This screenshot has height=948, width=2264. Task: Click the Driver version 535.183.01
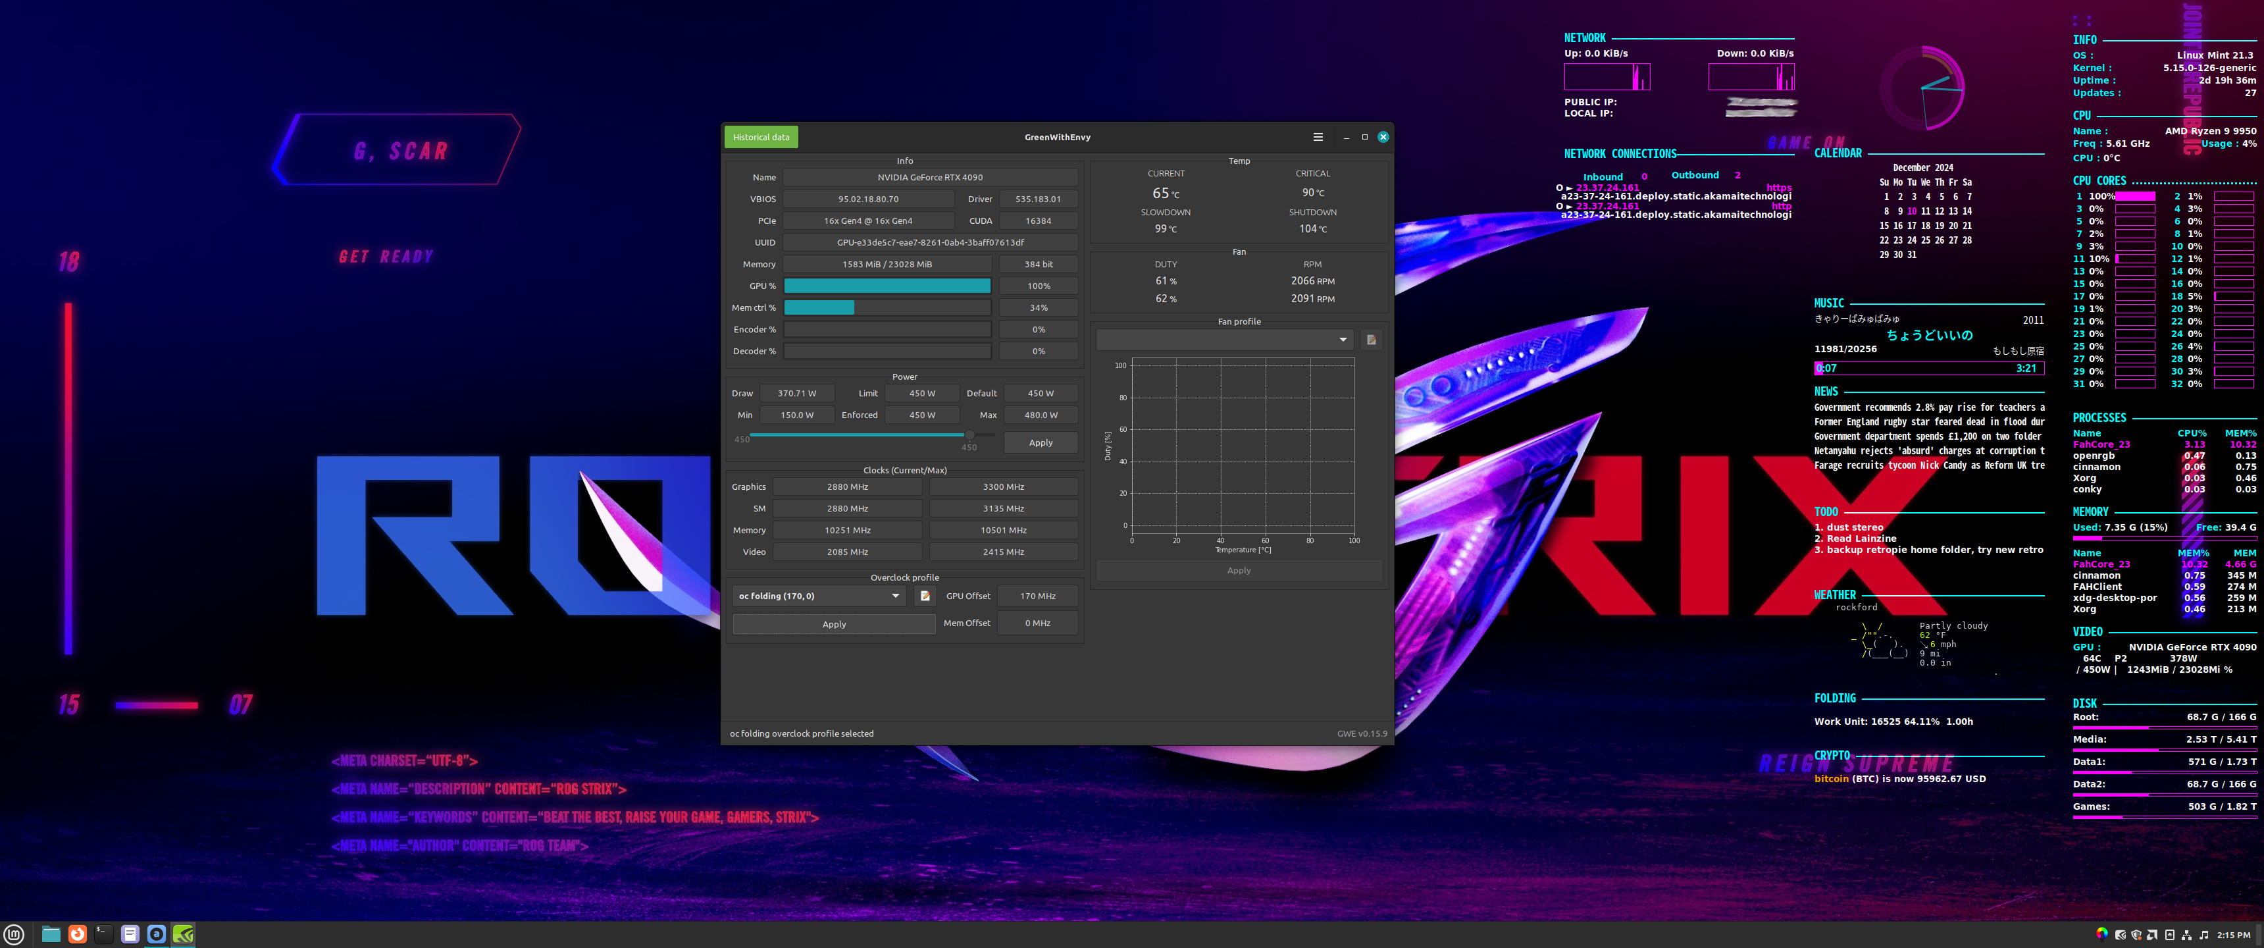pos(1038,199)
